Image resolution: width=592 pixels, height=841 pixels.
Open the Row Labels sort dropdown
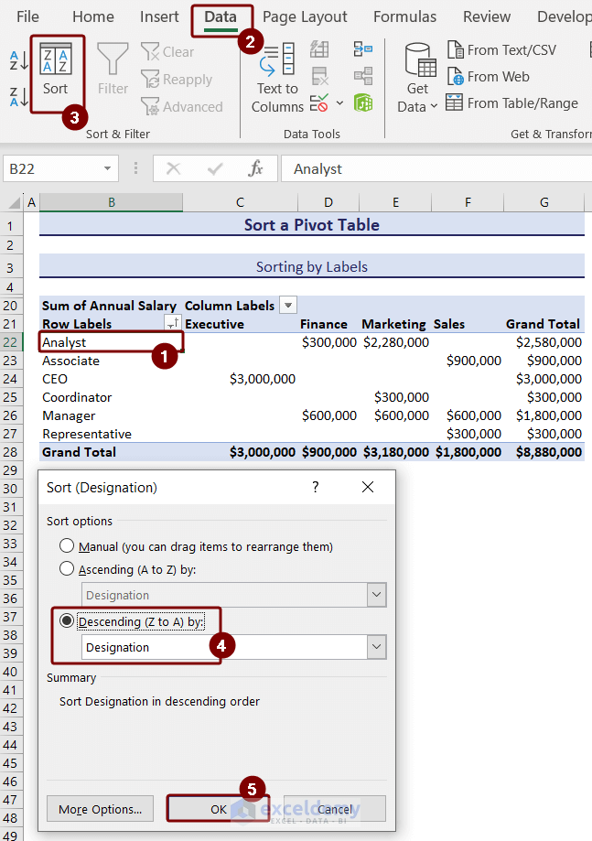(x=173, y=323)
